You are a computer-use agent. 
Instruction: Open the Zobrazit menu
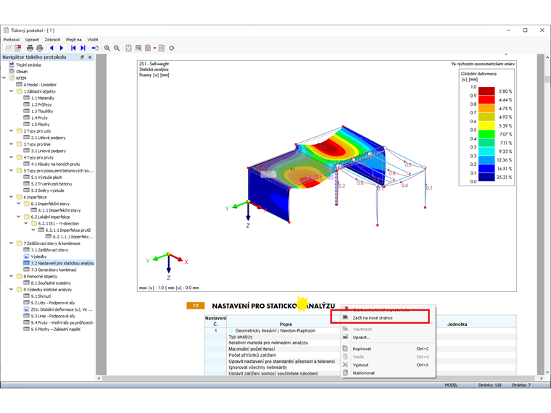click(52, 40)
